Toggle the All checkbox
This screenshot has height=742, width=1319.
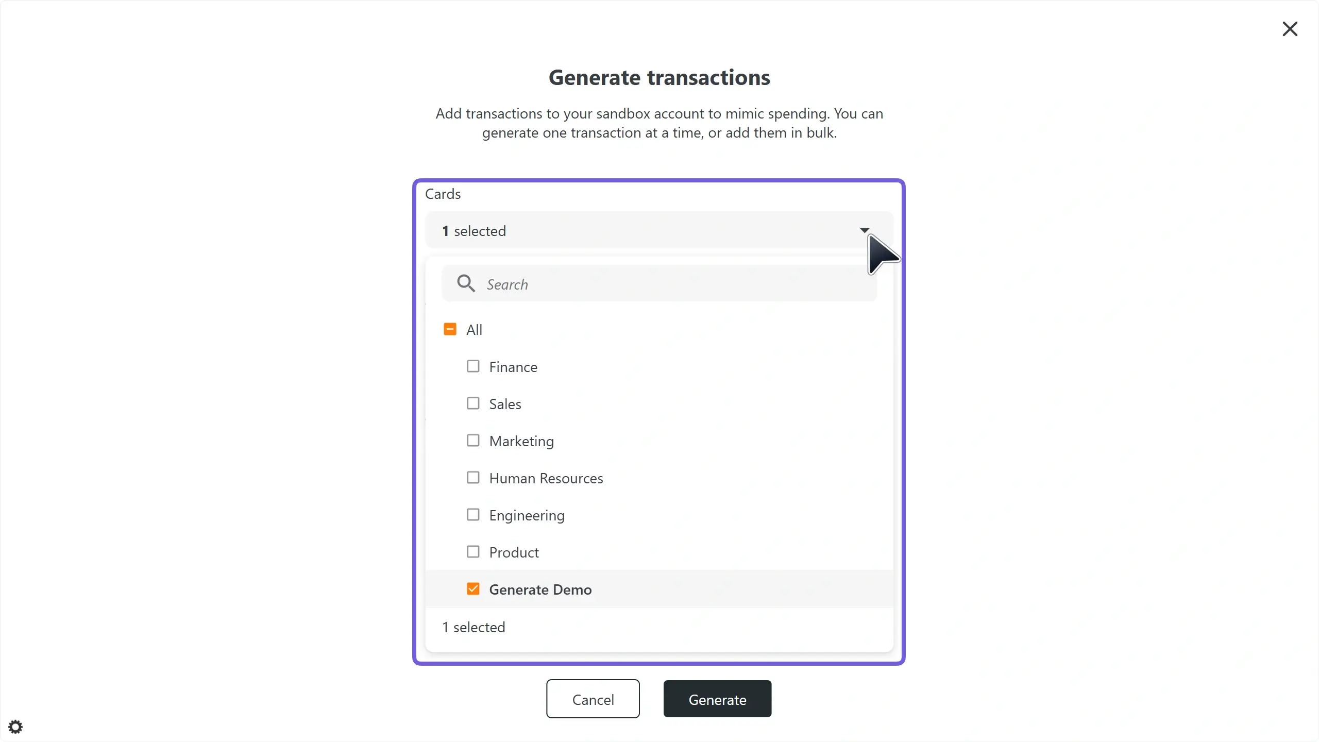click(x=450, y=329)
